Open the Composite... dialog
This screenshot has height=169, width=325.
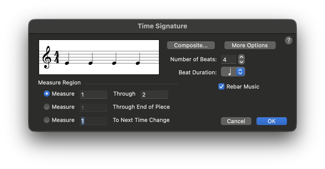(x=191, y=46)
